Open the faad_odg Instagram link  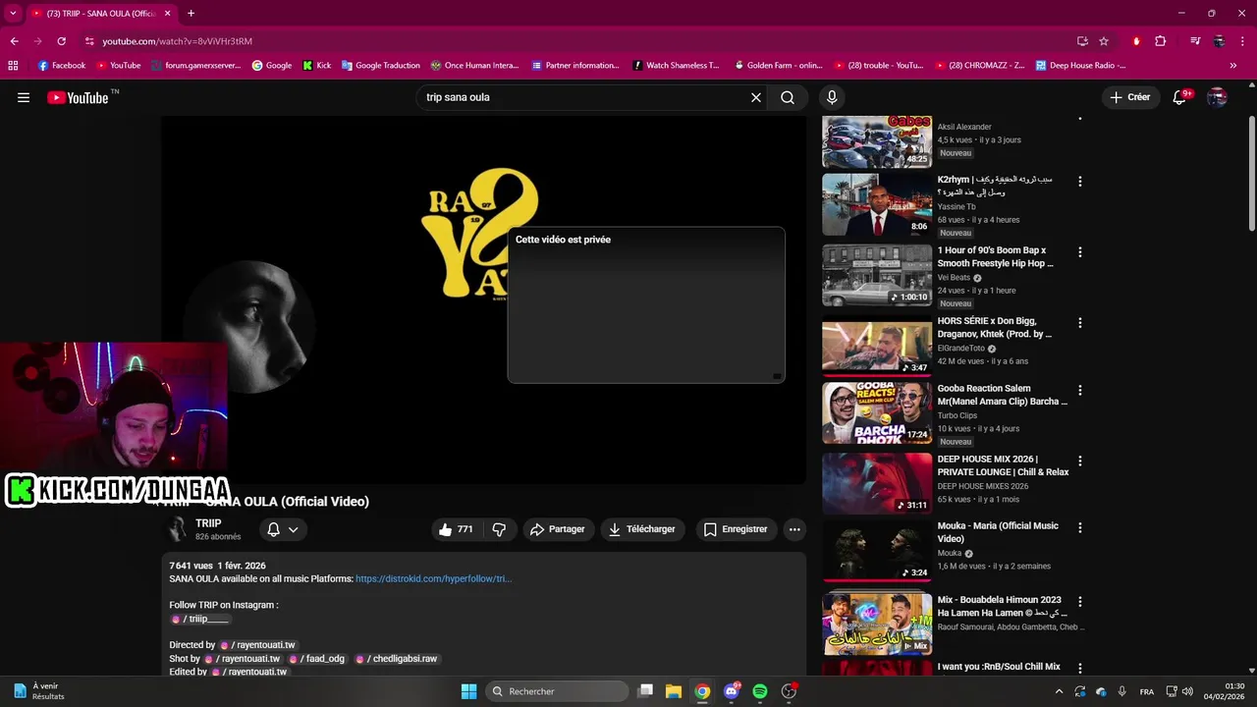point(317,659)
